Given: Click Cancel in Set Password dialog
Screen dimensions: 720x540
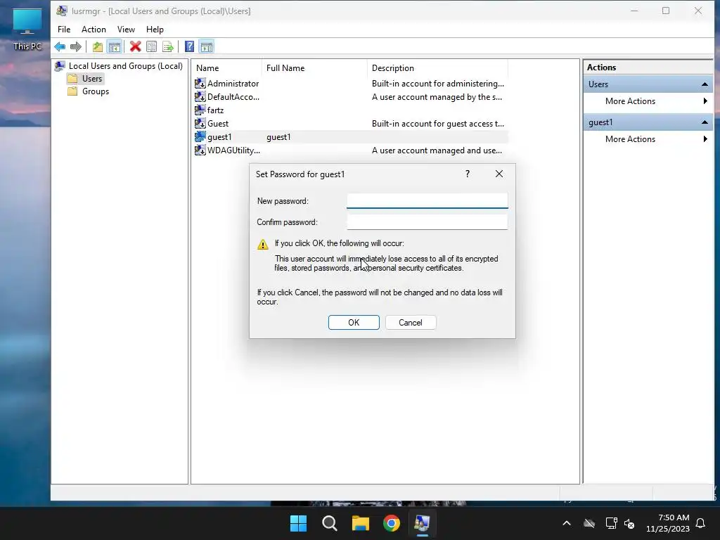Looking at the screenshot, I should [x=411, y=322].
